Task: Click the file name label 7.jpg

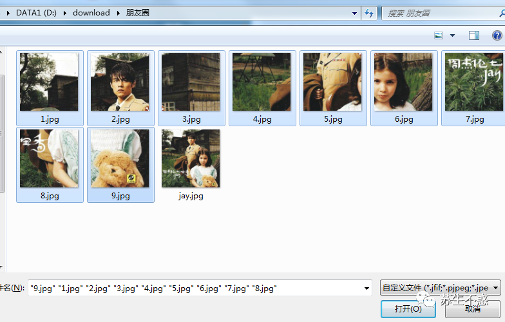Action: [x=475, y=119]
